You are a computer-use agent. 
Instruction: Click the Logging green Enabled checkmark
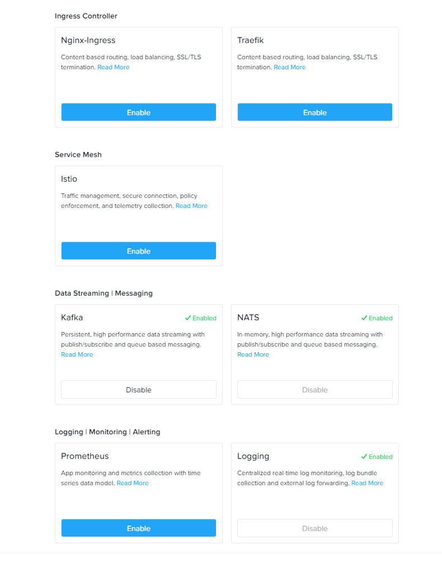click(364, 457)
